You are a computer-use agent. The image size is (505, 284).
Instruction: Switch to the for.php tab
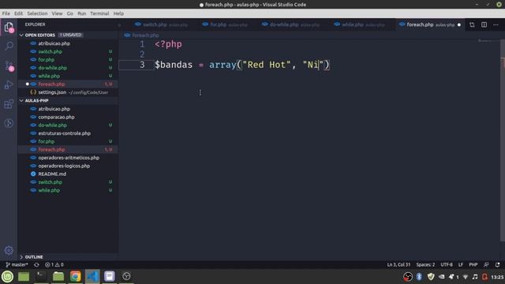click(225, 24)
